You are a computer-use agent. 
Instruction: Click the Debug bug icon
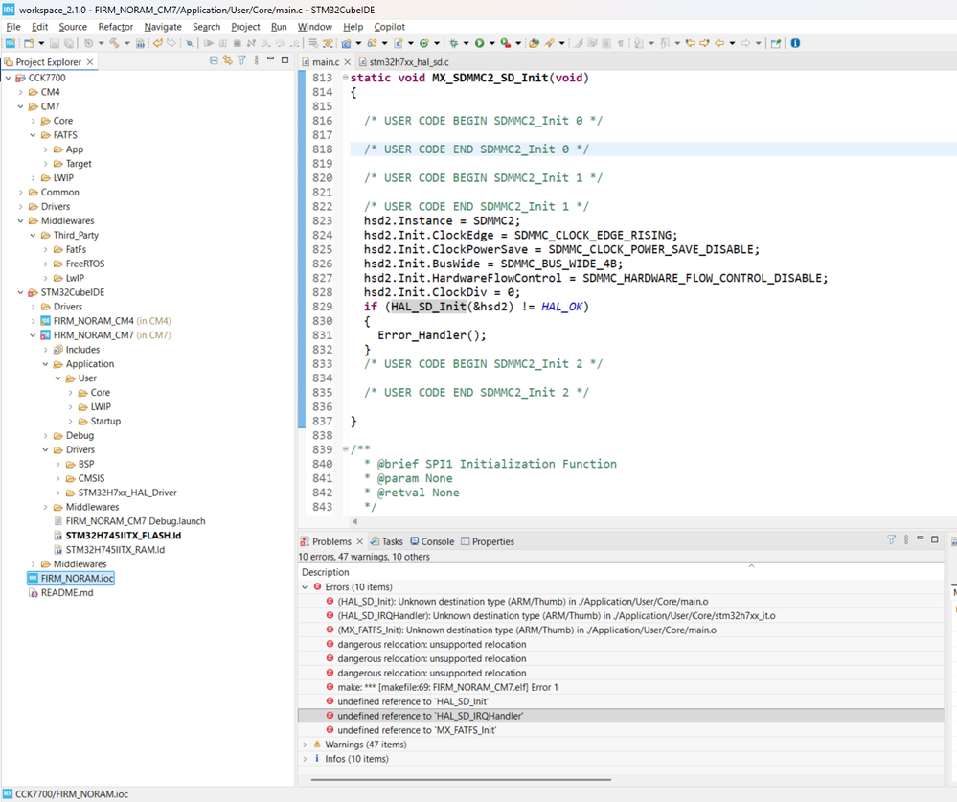tap(453, 43)
